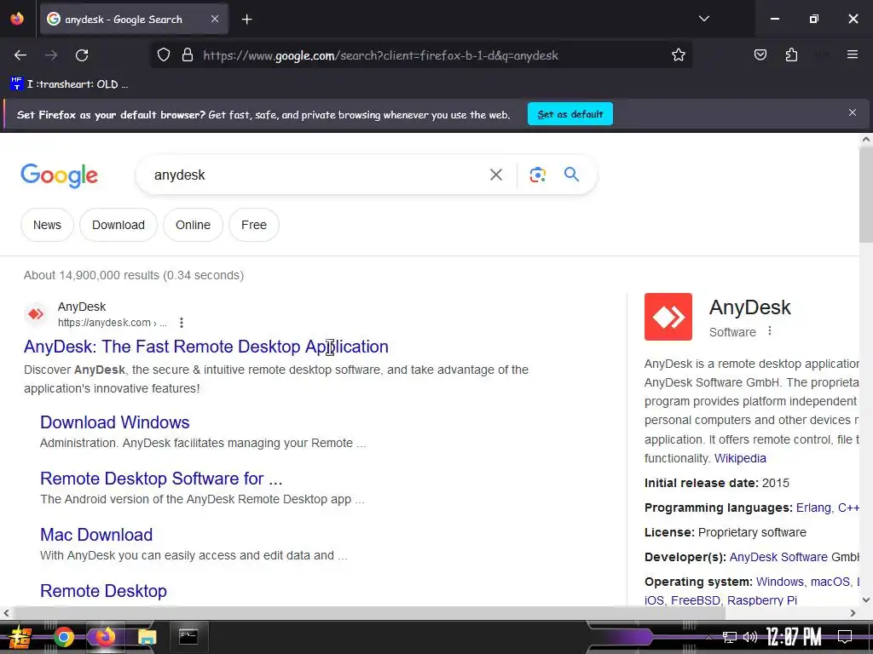Launch Chrome from taskbar
Viewport: 873px width, 654px height.
point(63,637)
